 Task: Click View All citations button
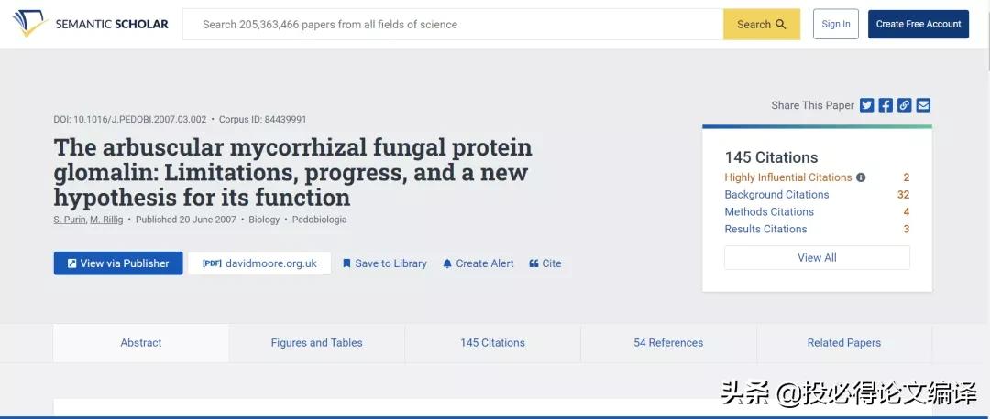coord(817,258)
